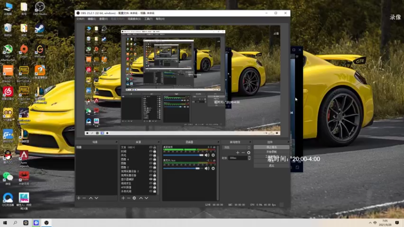Remove the transition with the minus icon
404x227 pixels.
(x=243, y=153)
